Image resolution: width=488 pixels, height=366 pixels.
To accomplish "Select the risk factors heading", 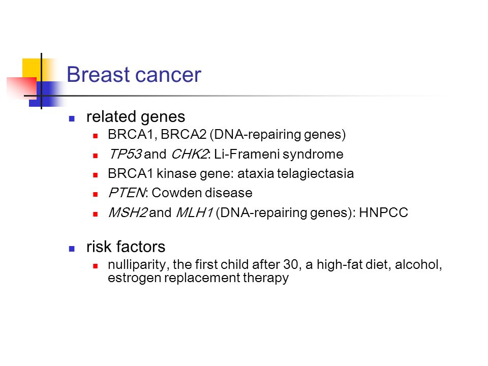I will [126, 247].
